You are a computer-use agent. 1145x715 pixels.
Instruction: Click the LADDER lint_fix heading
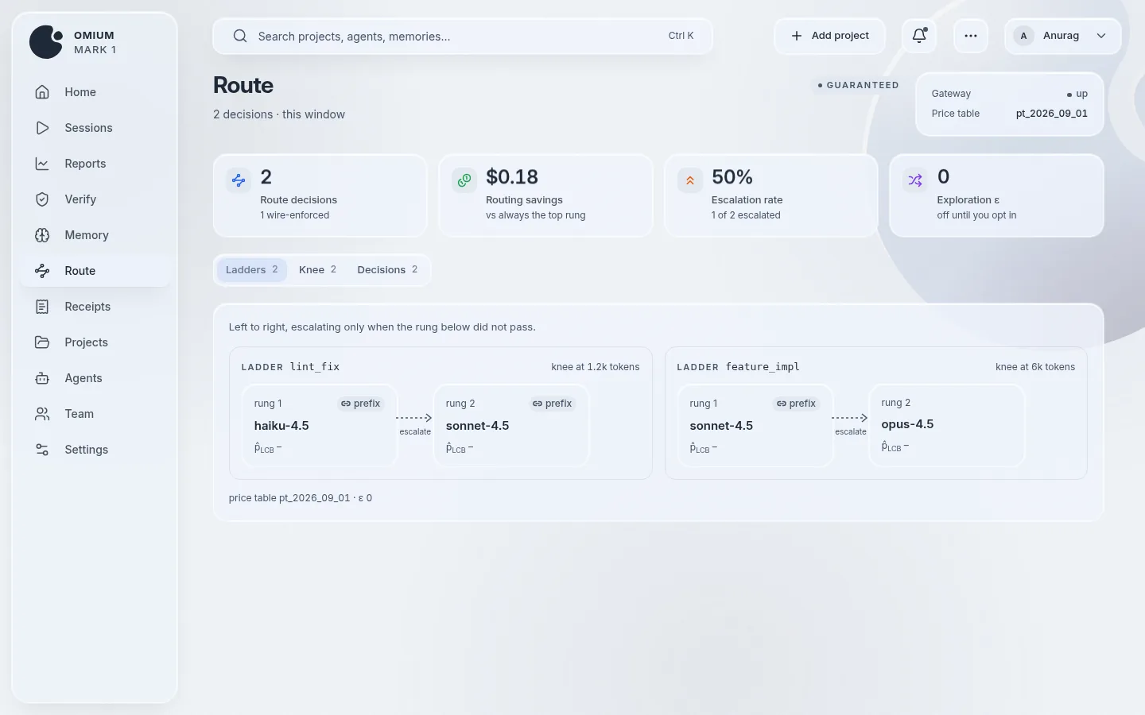[290, 367]
